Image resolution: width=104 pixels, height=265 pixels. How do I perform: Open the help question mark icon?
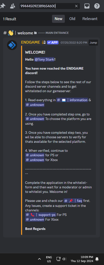(97, 6)
